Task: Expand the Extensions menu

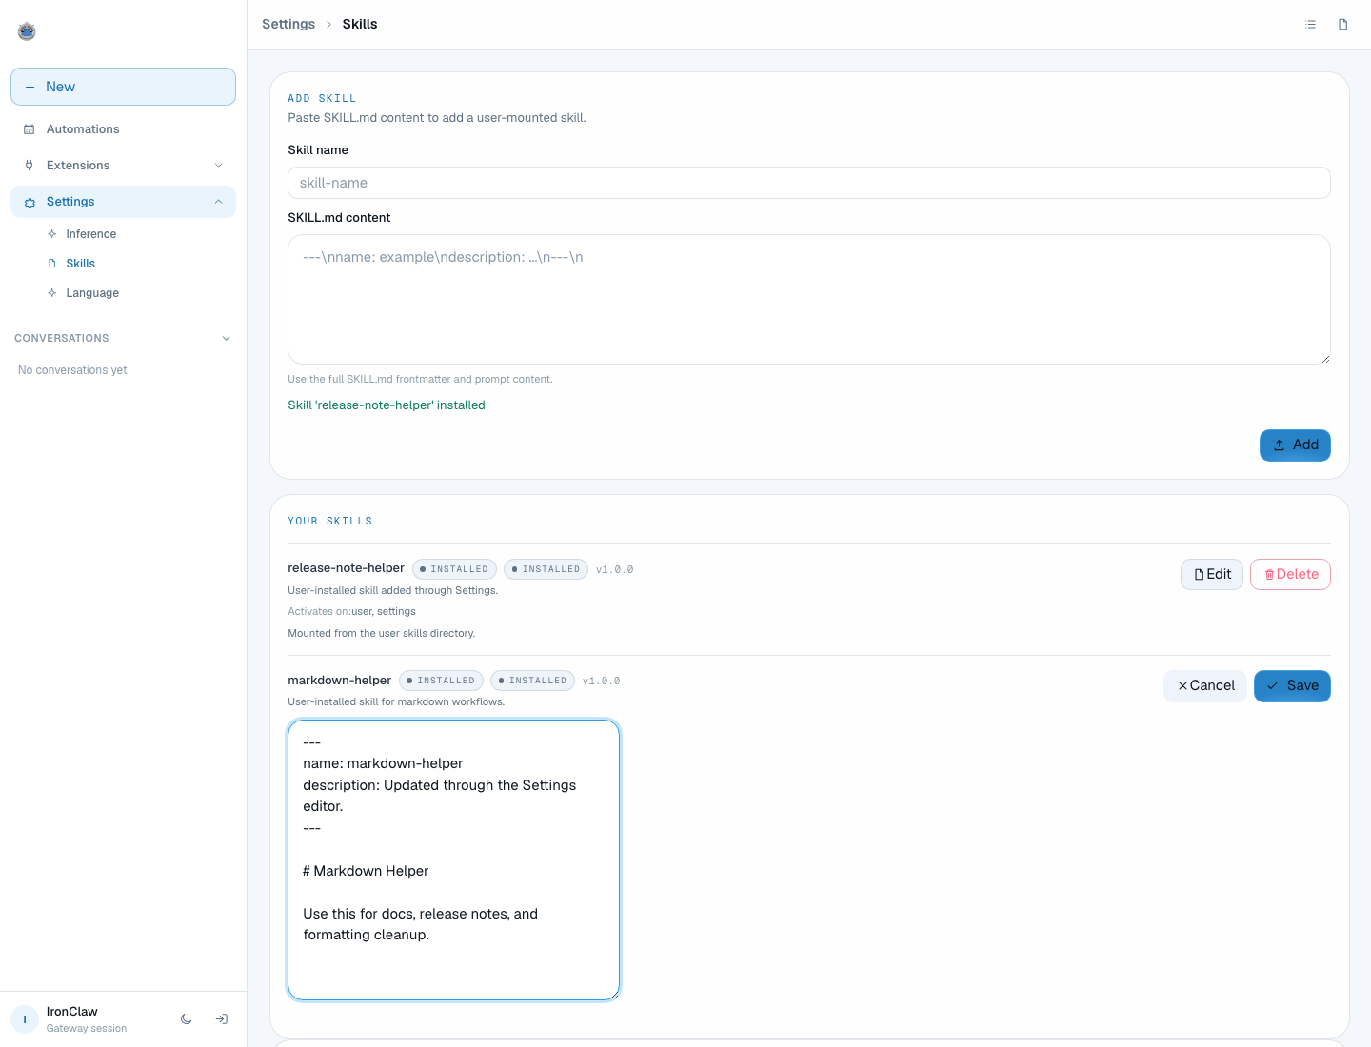Action: click(123, 166)
